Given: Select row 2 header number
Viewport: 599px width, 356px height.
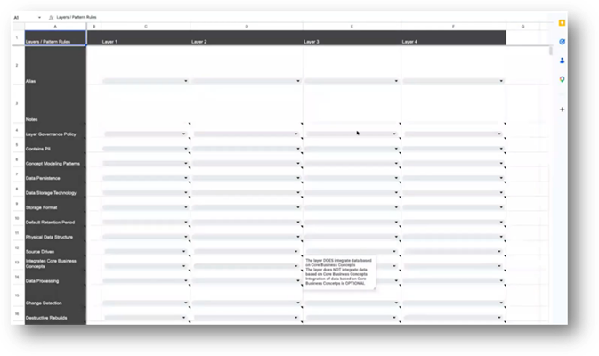Looking at the screenshot, I should click(17, 65).
